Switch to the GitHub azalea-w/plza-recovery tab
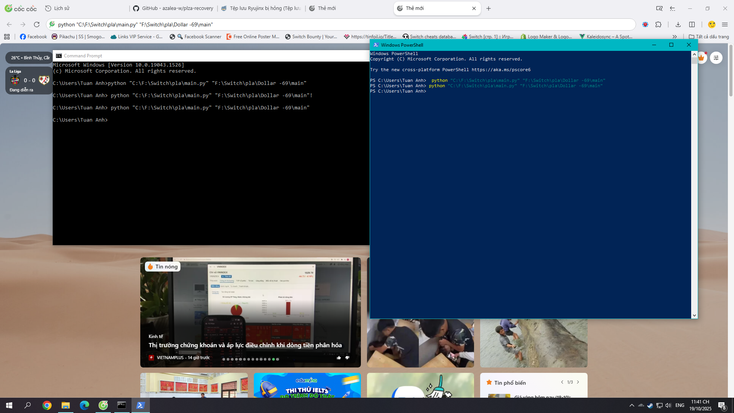 coord(173,8)
